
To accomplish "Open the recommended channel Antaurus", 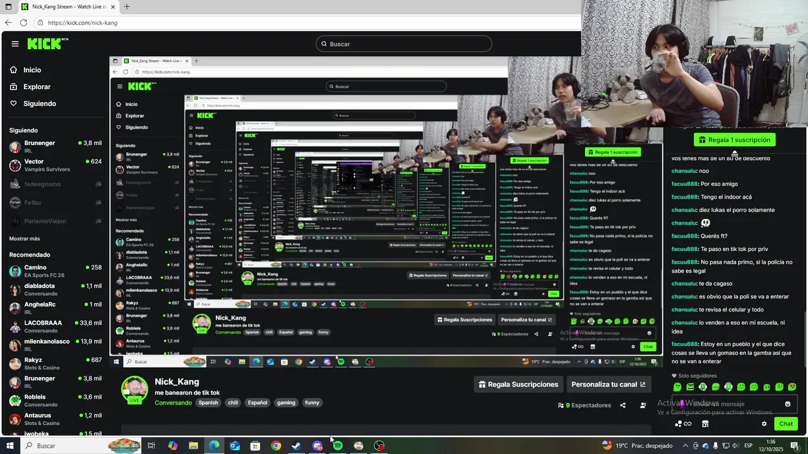I will tap(56, 419).
